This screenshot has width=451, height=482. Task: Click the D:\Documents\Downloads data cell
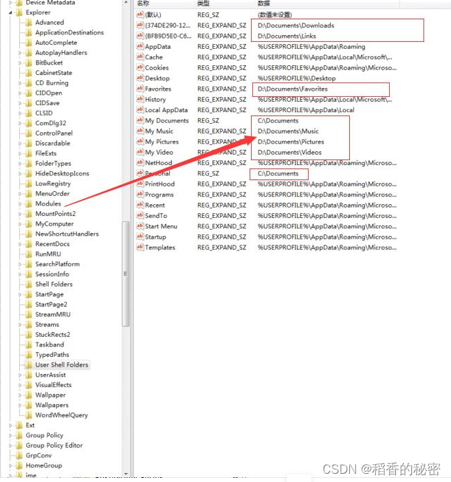click(296, 25)
